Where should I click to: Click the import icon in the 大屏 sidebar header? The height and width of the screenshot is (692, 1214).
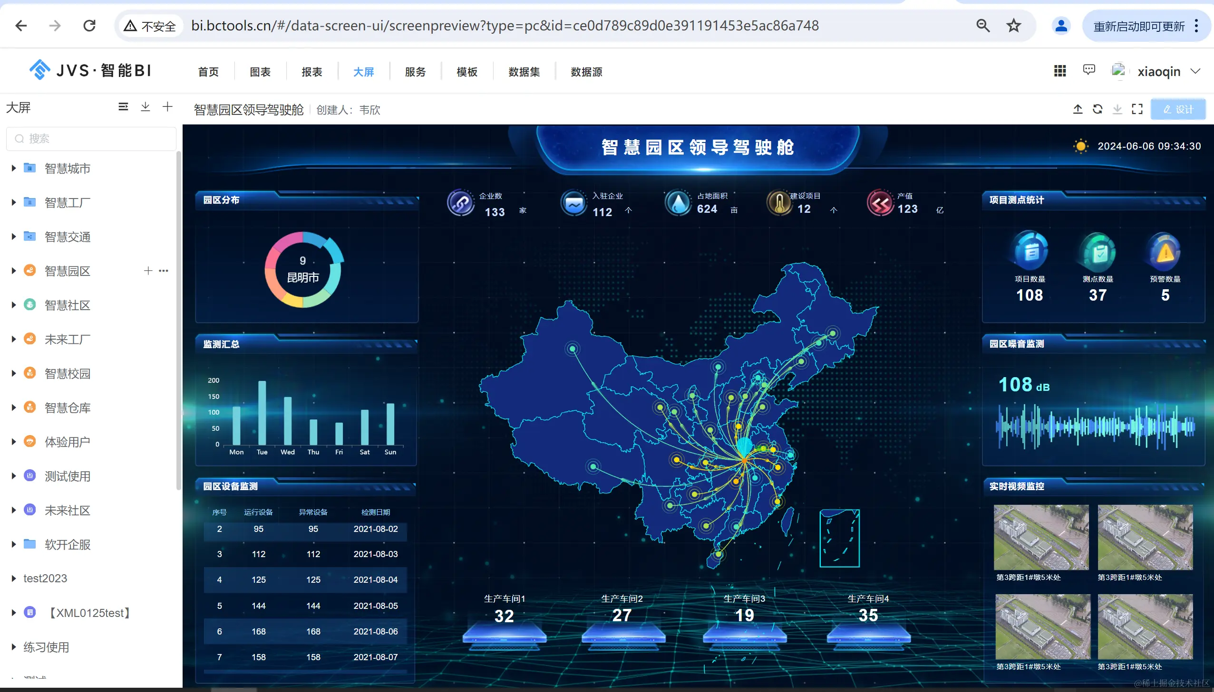pyautogui.click(x=145, y=107)
